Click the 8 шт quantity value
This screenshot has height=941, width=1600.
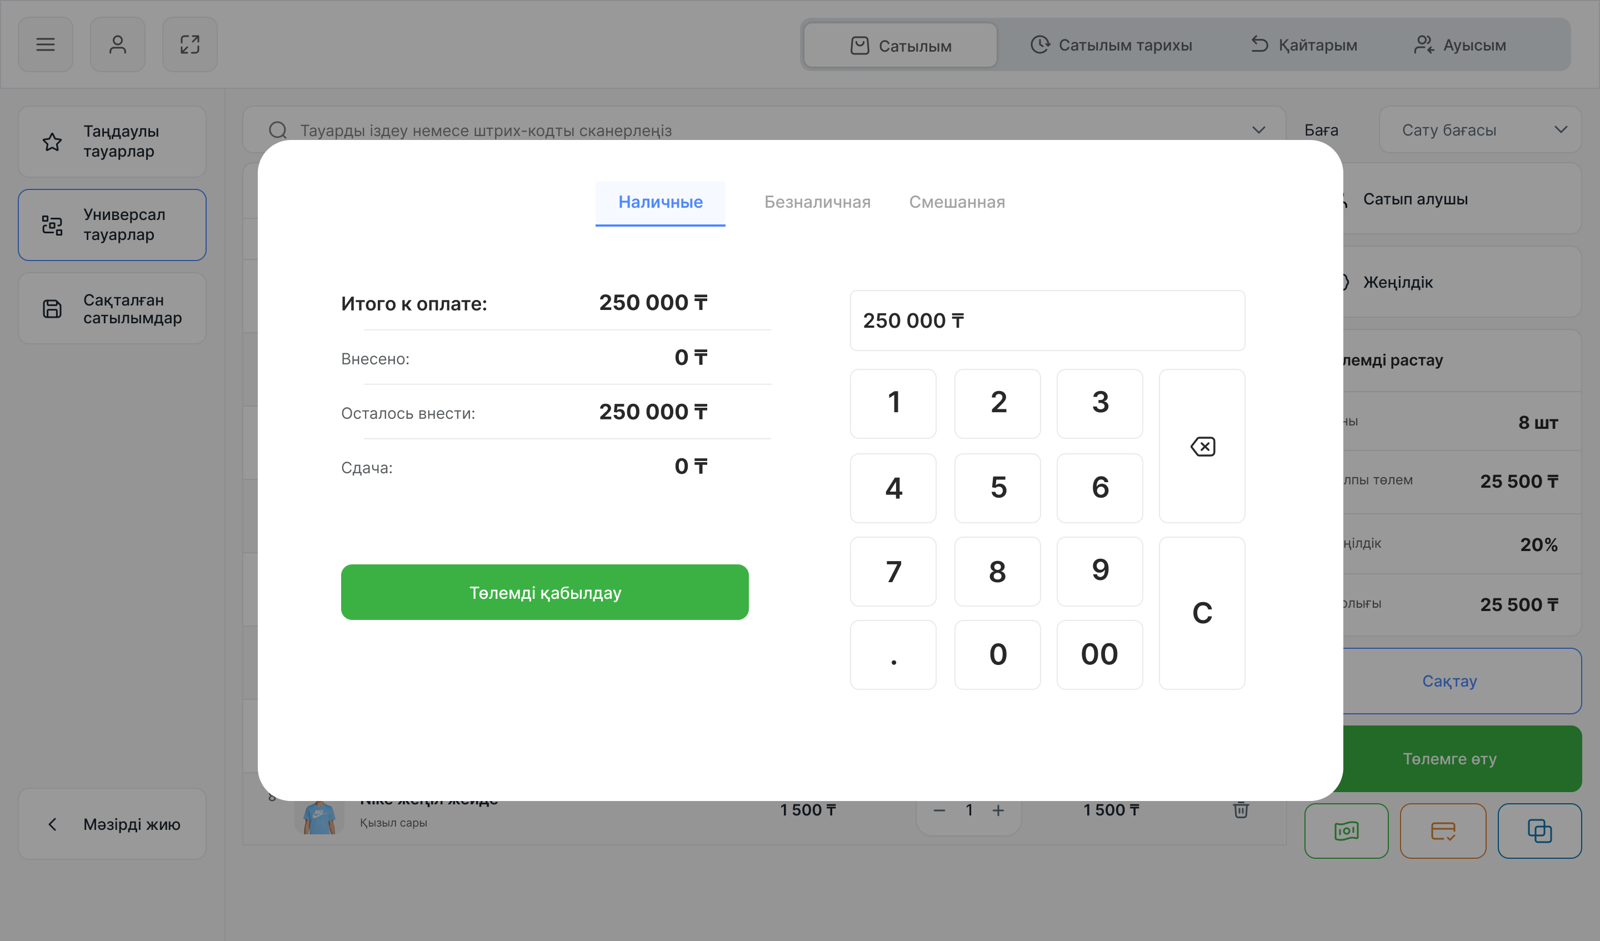[1538, 423]
